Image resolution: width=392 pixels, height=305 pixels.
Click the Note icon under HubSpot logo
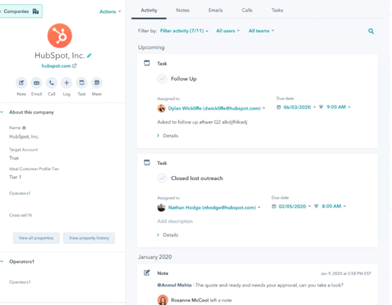22,83
